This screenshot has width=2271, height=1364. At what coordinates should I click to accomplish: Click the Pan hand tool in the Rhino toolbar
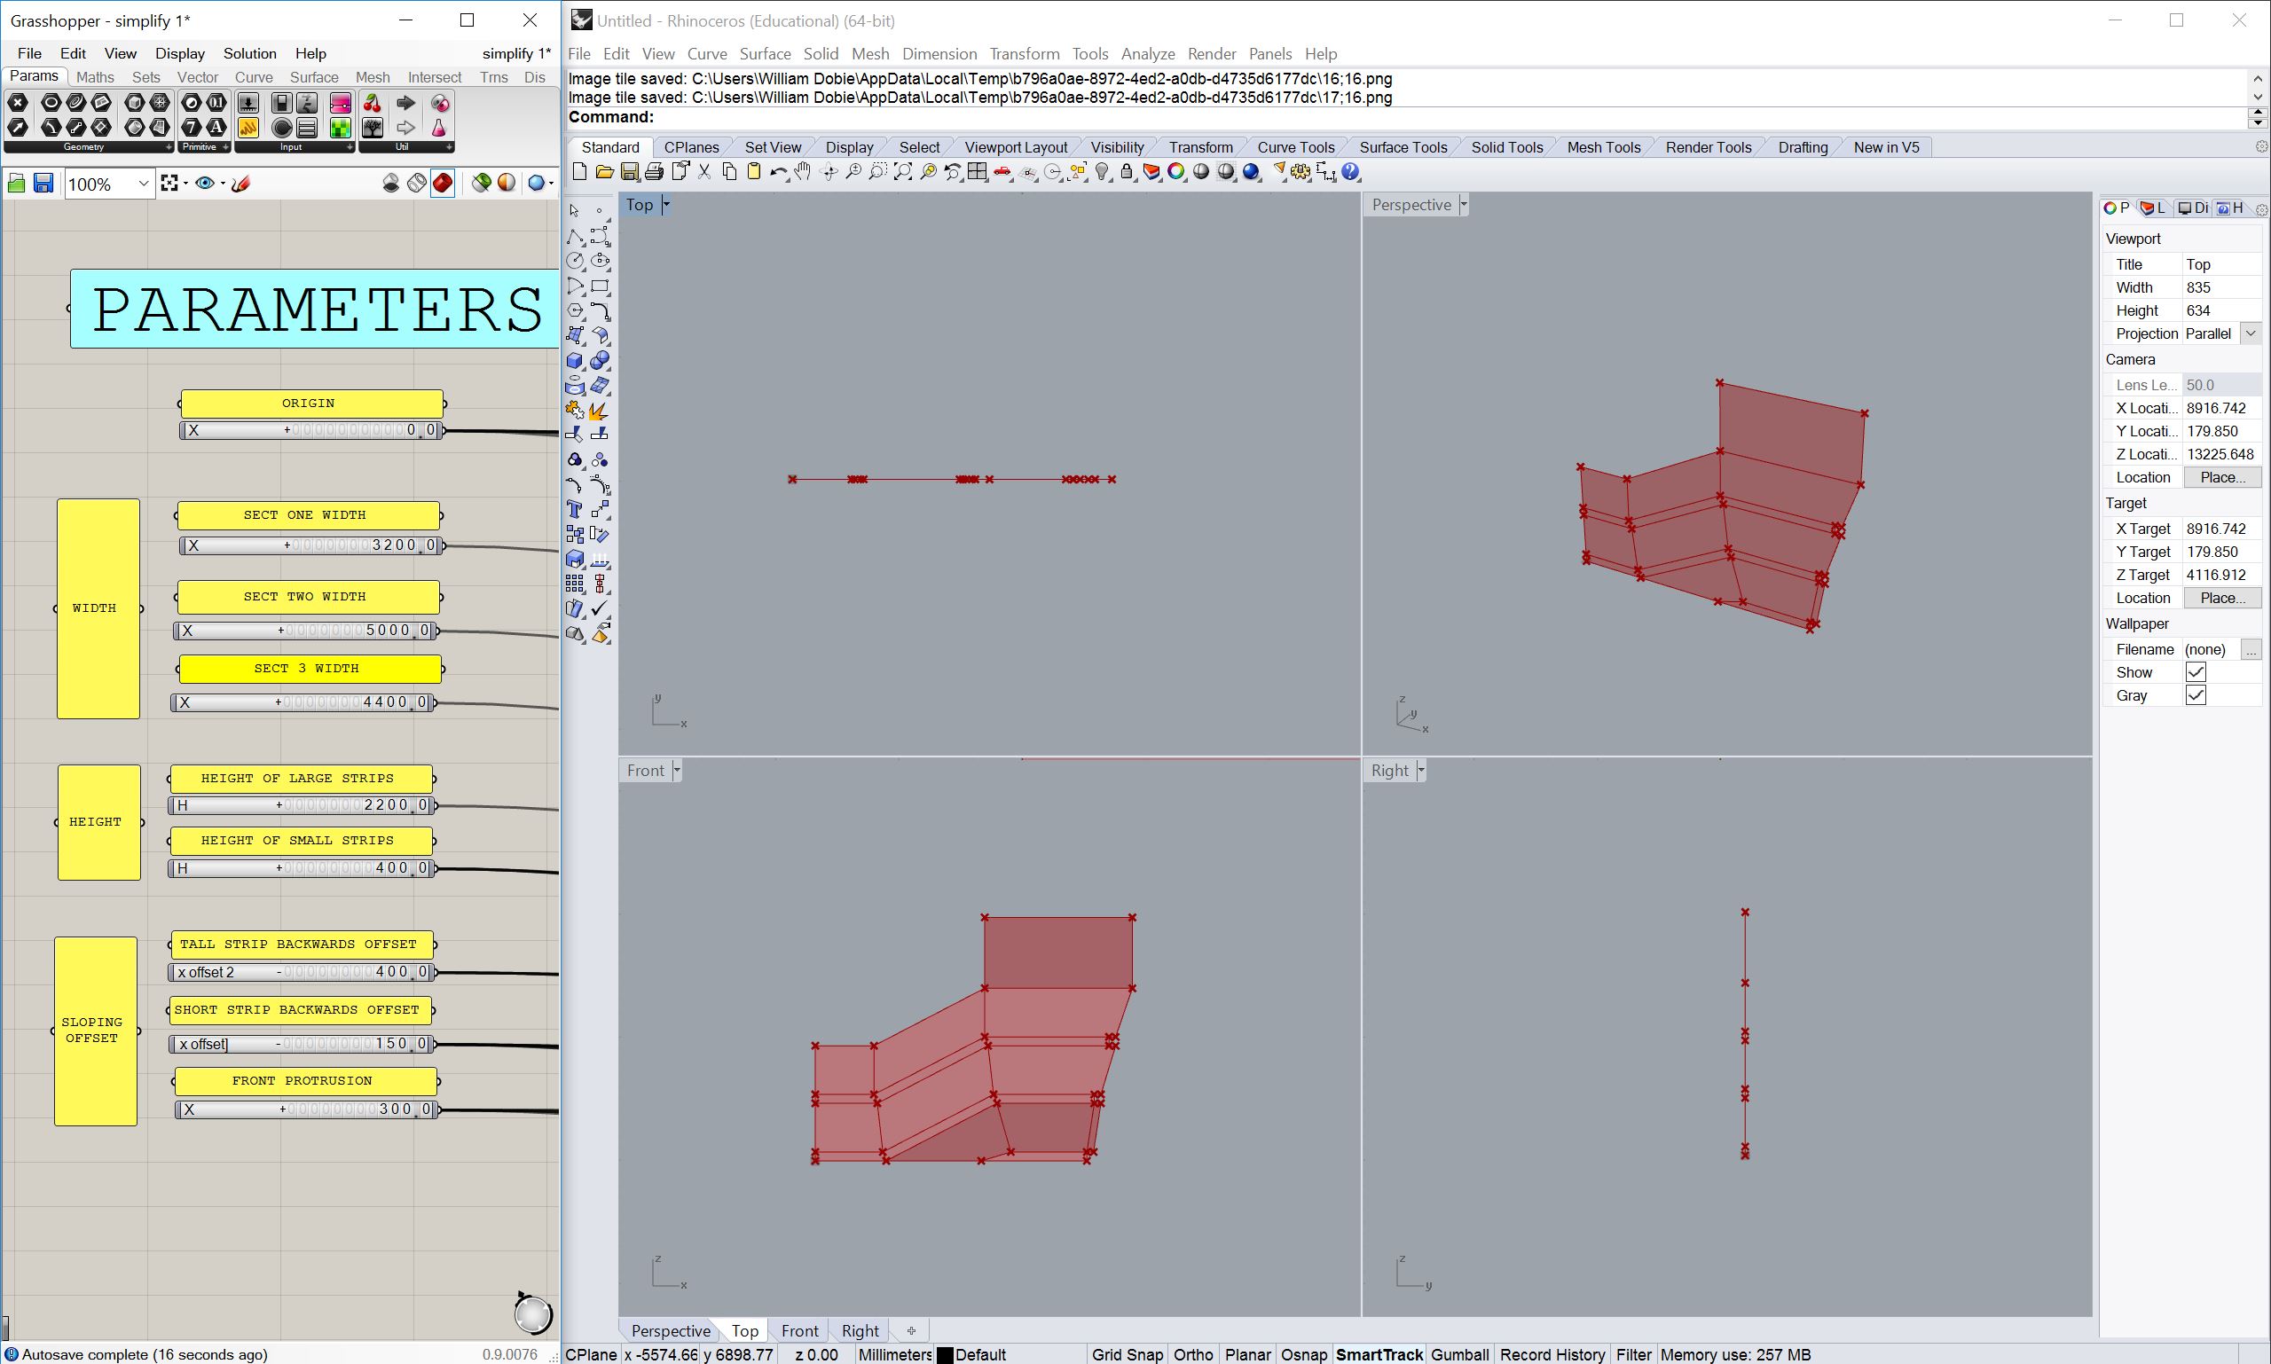[x=803, y=172]
